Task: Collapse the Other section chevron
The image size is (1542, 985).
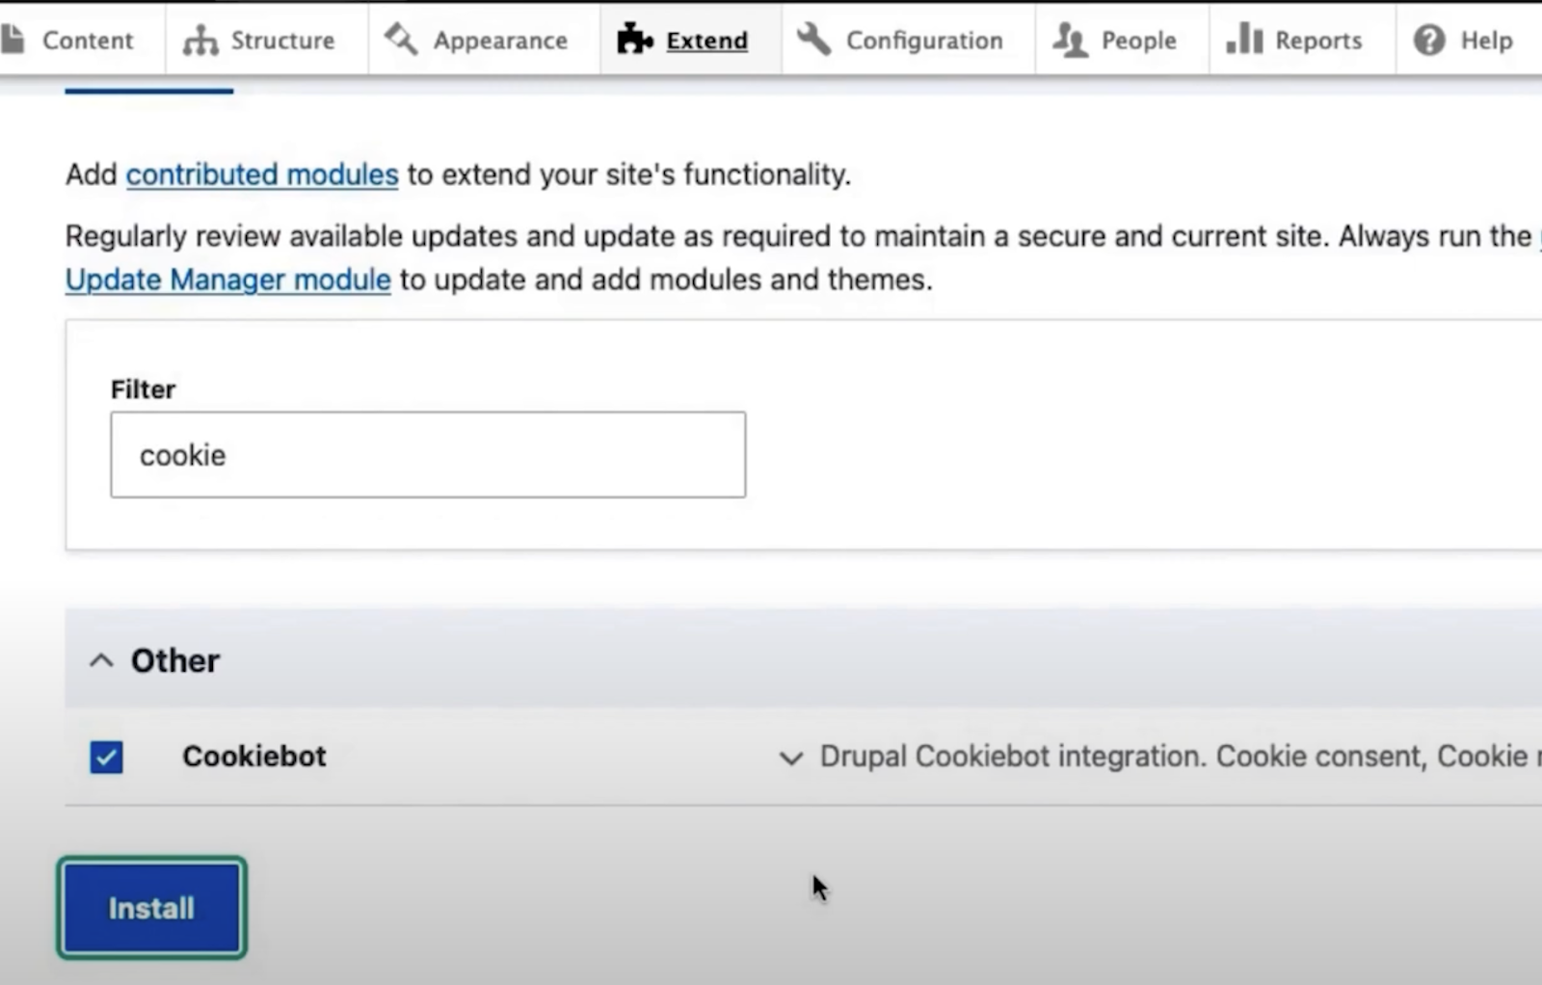Action: (101, 661)
